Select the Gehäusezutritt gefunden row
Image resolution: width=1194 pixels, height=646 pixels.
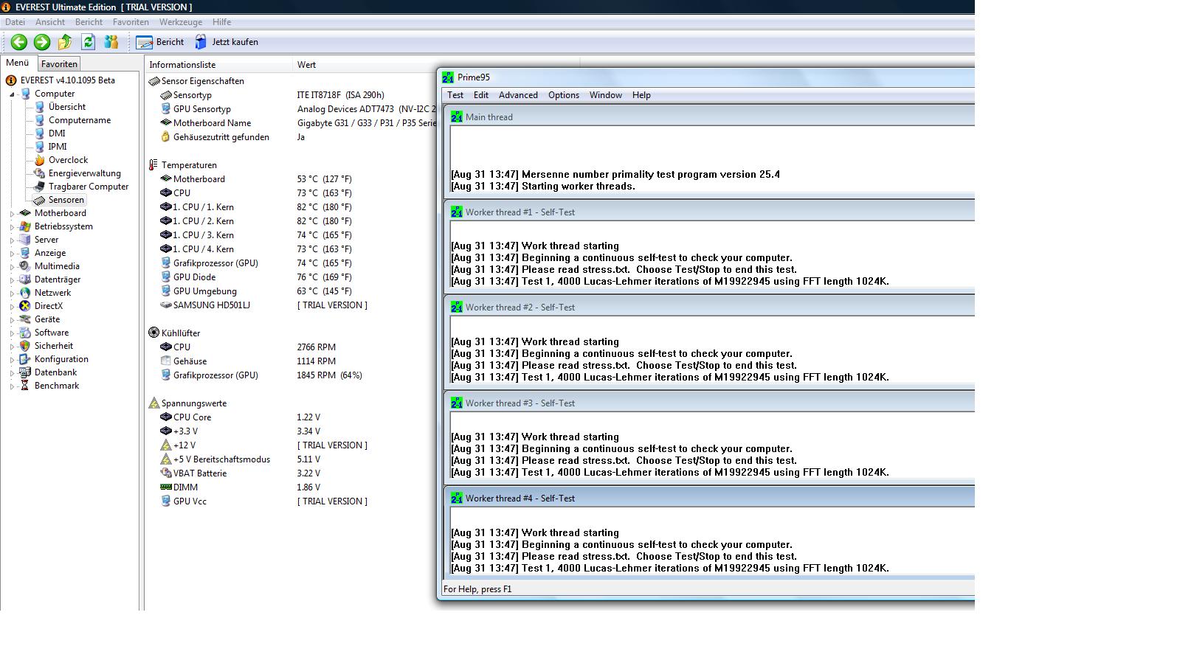pyautogui.click(x=290, y=137)
